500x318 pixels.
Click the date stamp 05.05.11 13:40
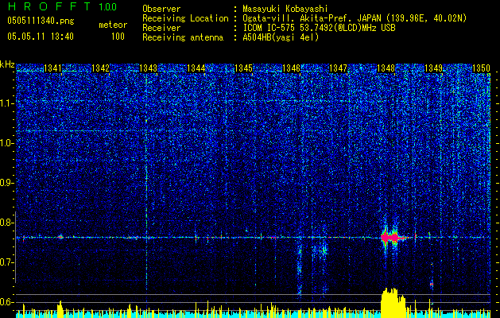(x=41, y=37)
